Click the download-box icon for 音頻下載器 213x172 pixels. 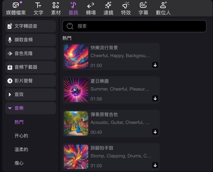pos(10,67)
